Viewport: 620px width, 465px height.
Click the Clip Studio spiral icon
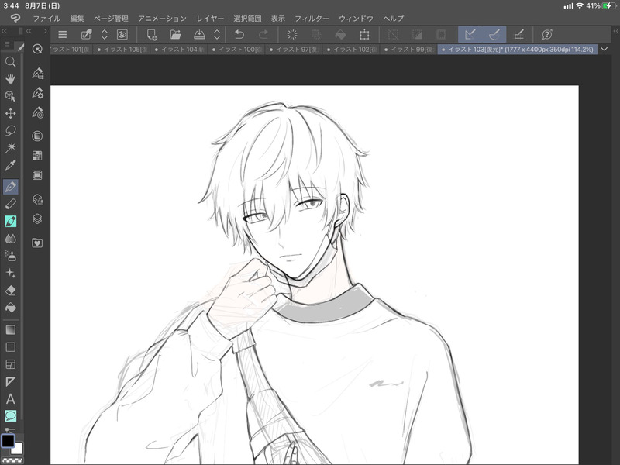coord(122,35)
